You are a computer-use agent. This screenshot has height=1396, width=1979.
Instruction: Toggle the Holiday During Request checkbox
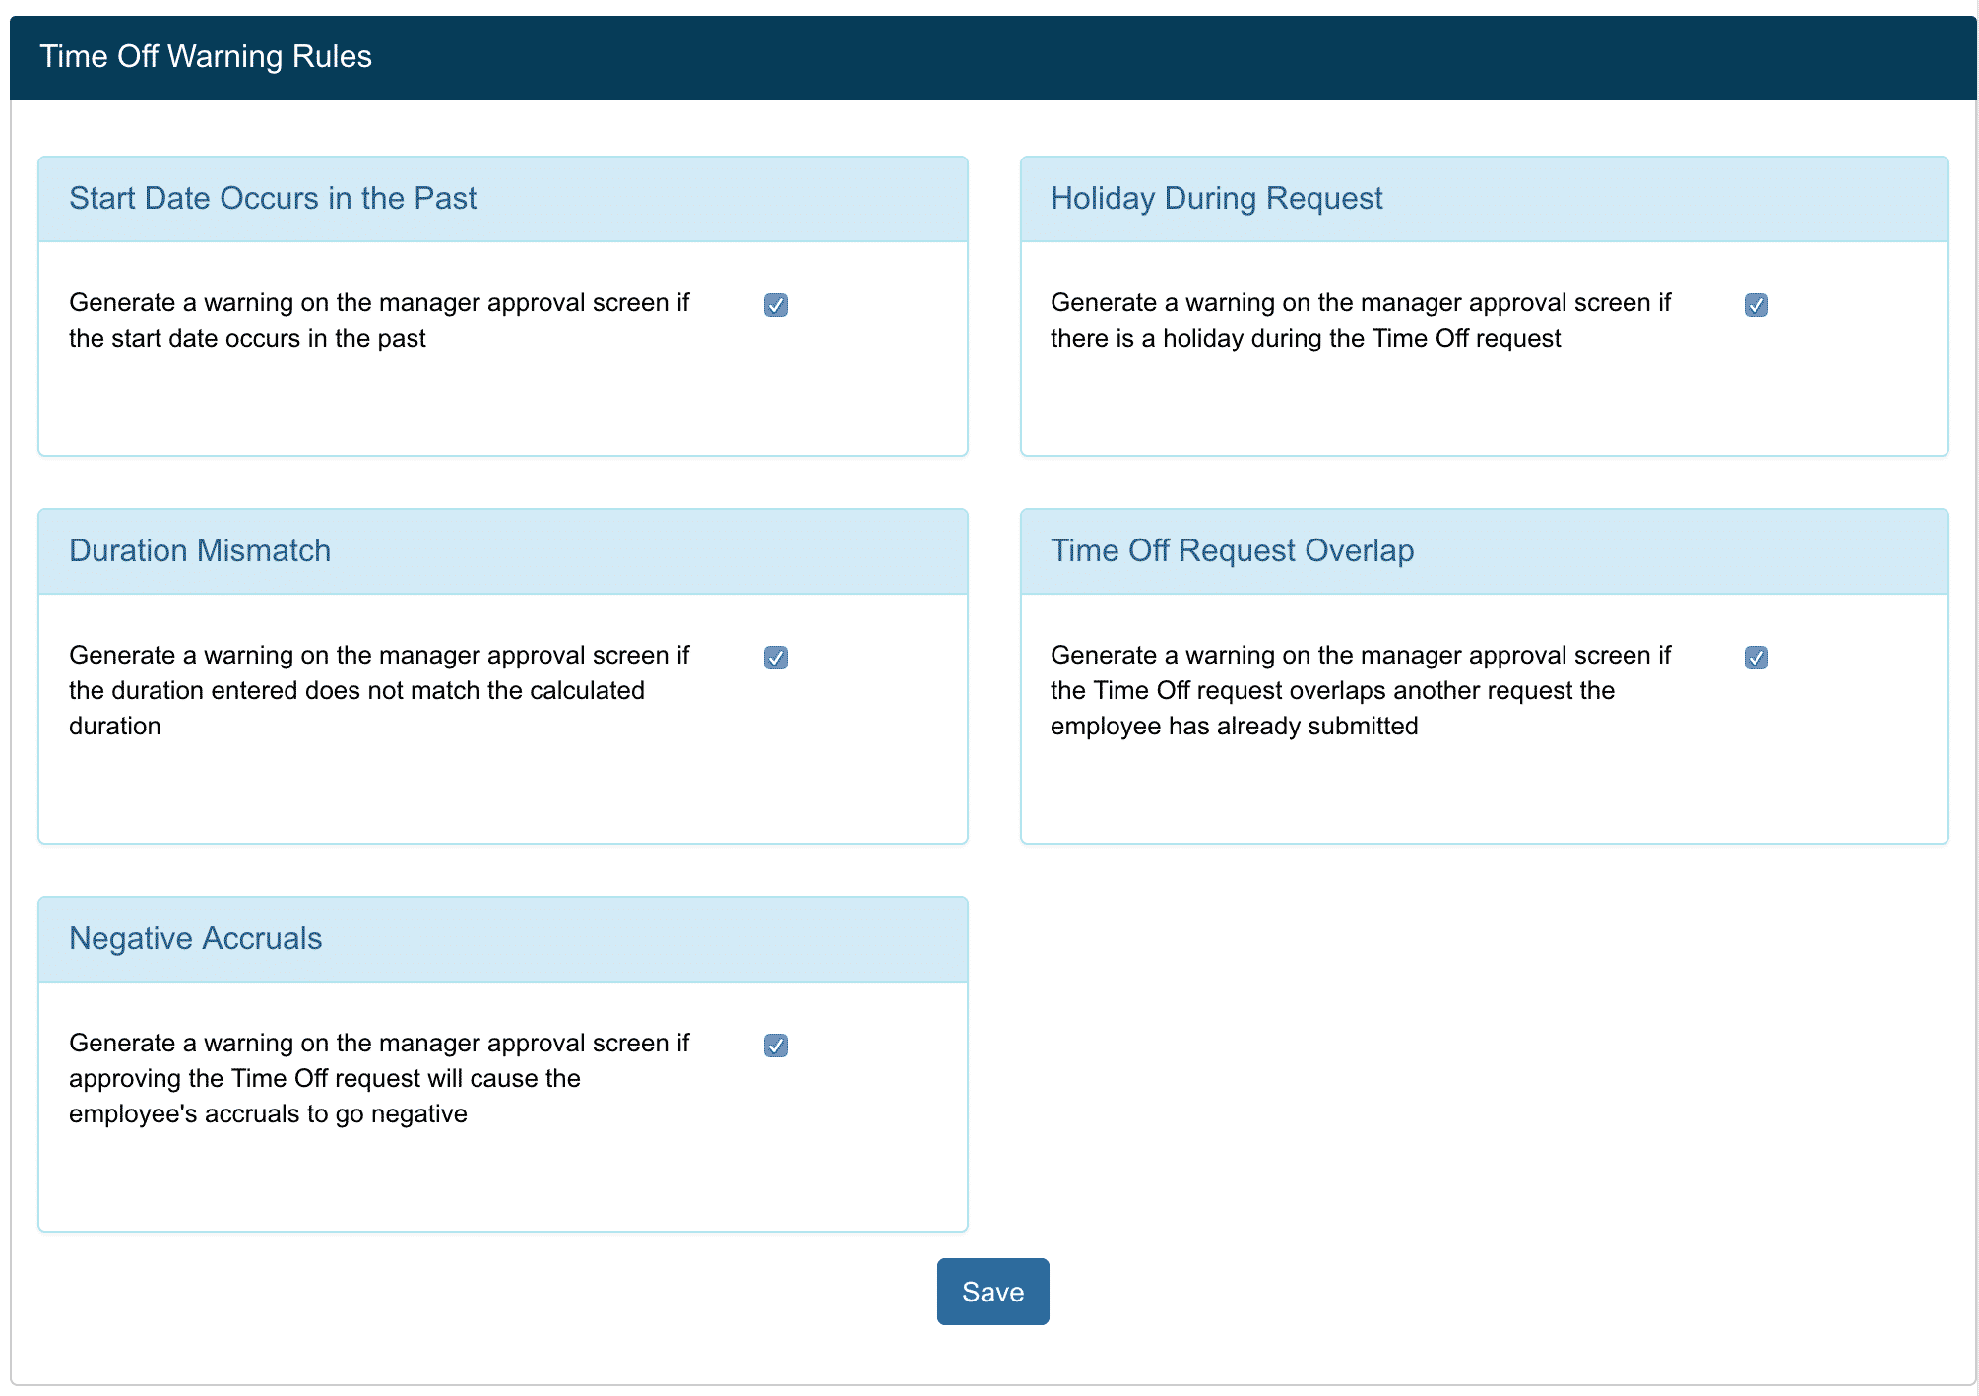pos(1756,305)
